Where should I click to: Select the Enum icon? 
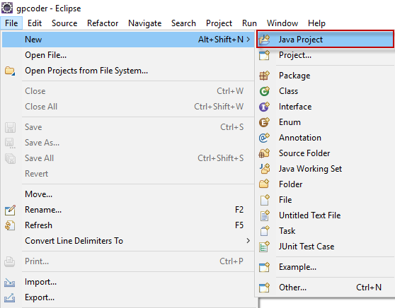(x=264, y=122)
